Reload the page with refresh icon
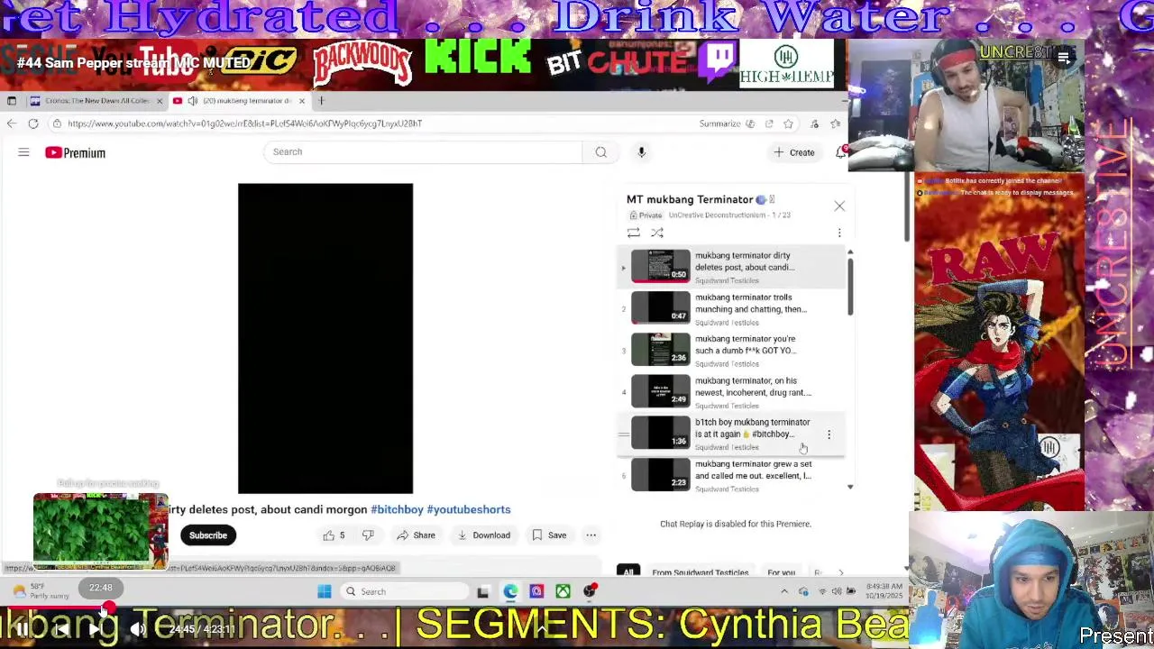 (x=33, y=123)
